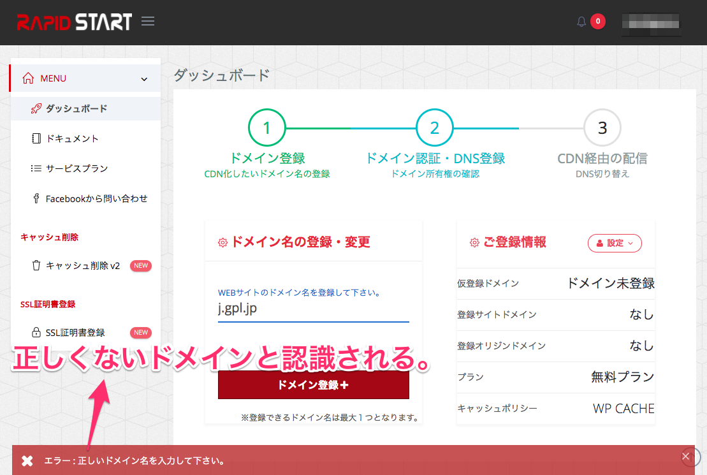Viewport: 707px width, 475px height.
Task: Click the red ドメイン登録＋ button
Action: coord(313,385)
